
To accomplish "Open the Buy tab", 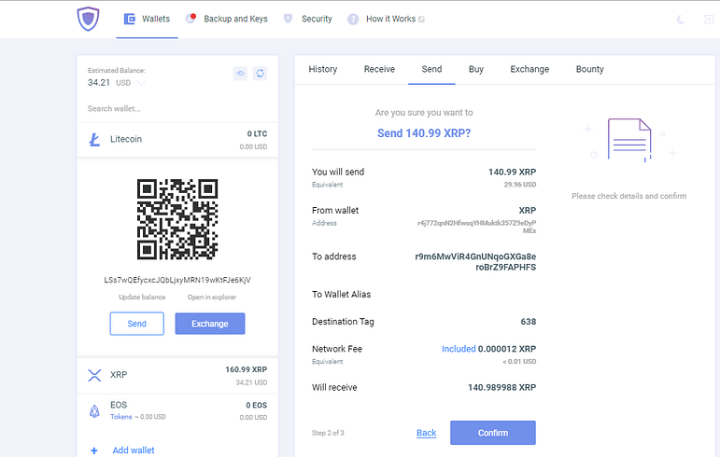I will tap(476, 69).
